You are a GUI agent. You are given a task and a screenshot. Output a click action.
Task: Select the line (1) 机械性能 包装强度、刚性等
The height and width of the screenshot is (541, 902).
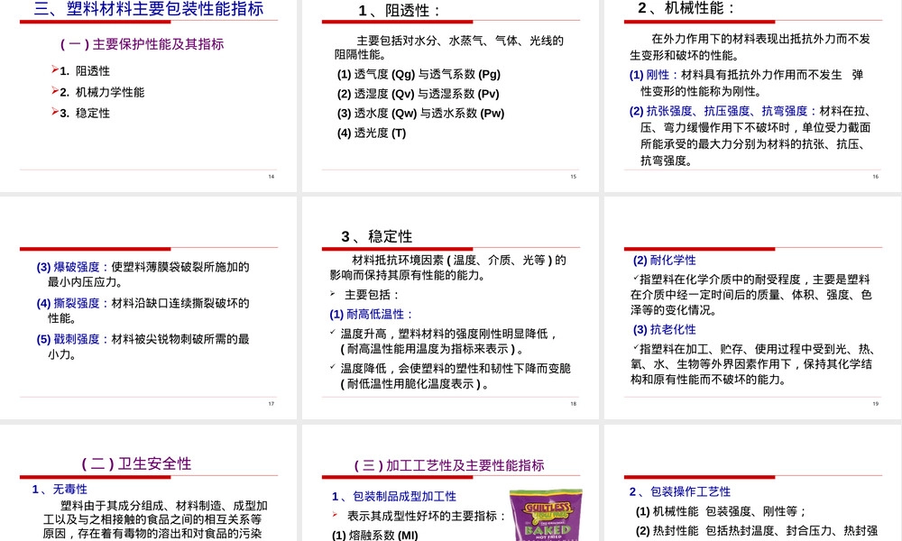pos(722,511)
